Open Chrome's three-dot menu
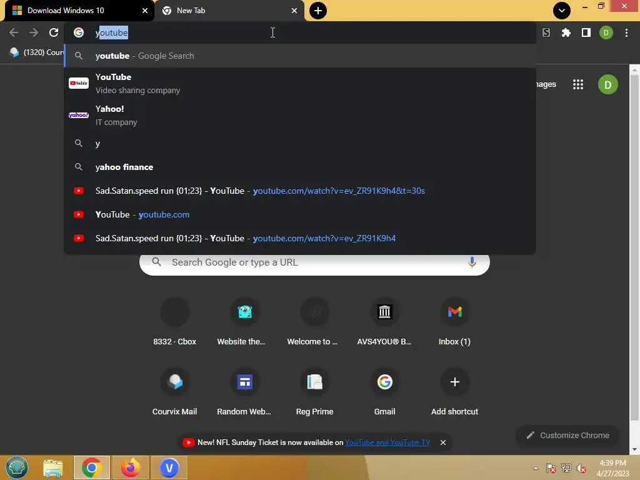Viewport: 640px width, 480px height. [626, 32]
